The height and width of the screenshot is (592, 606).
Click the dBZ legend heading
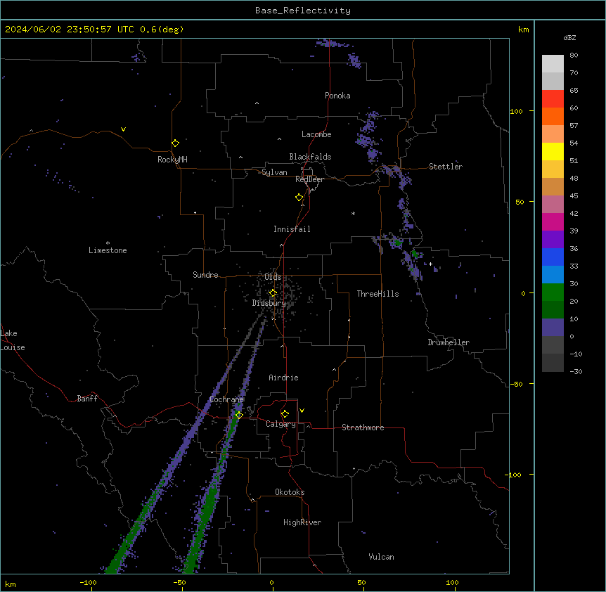pyautogui.click(x=569, y=37)
